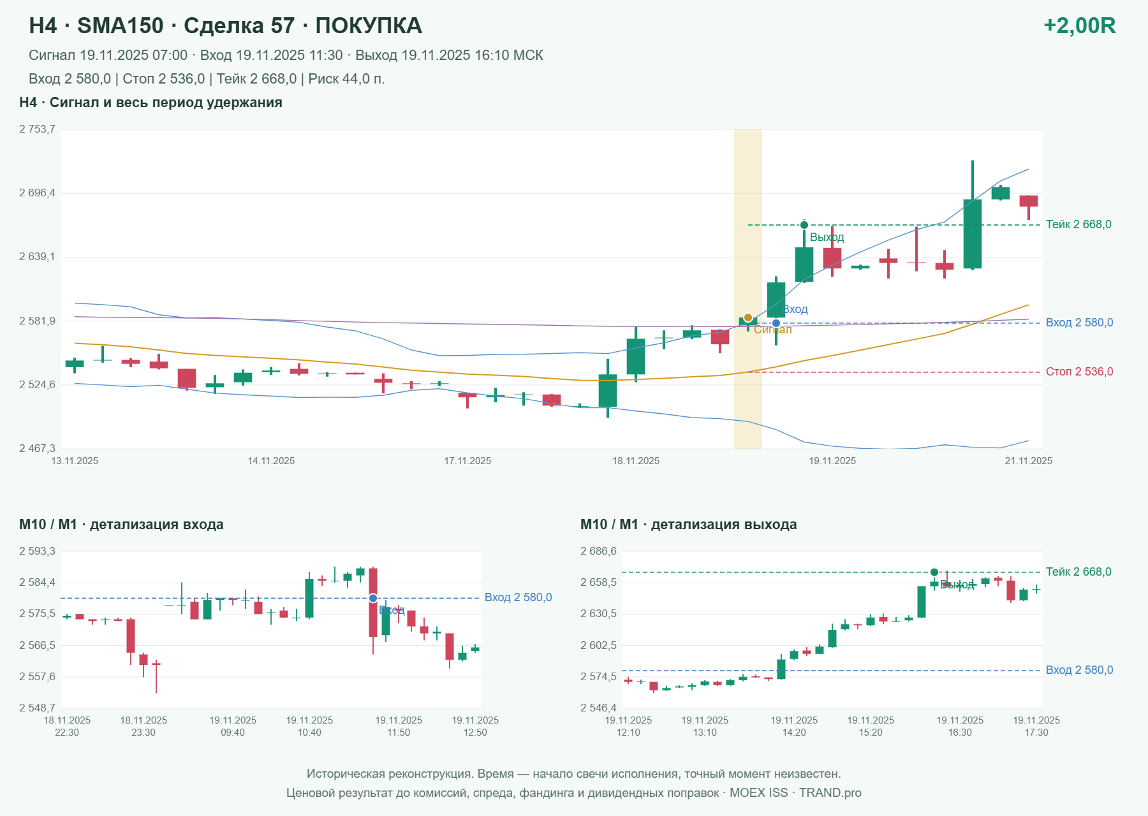Click the '19.11.2025 16:30' time label in exit chart

(x=960, y=726)
